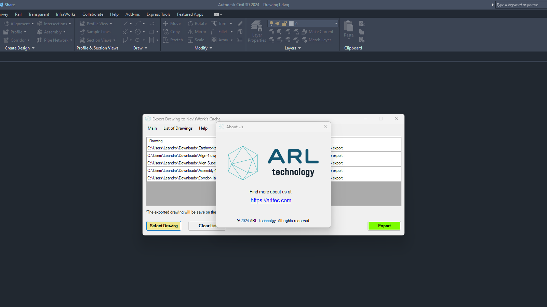The image size is (547, 307).
Task: Expand the Layers panel
Action: tap(293, 48)
